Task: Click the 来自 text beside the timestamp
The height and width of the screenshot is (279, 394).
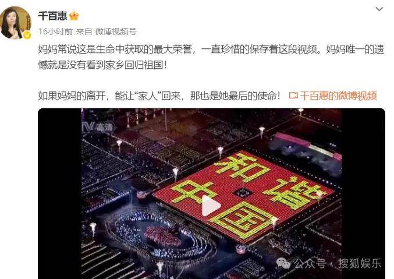Action: [84, 31]
